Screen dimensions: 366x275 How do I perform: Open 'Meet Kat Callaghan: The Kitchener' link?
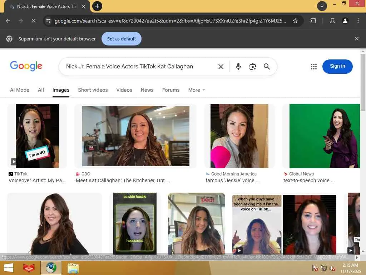point(123,180)
